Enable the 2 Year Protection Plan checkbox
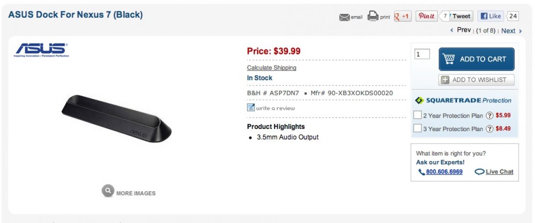Image resolution: width=535 pixels, height=223 pixels. (417, 115)
